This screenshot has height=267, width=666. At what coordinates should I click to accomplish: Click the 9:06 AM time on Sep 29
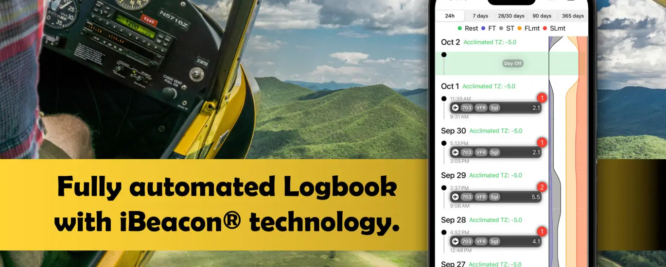(459, 206)
